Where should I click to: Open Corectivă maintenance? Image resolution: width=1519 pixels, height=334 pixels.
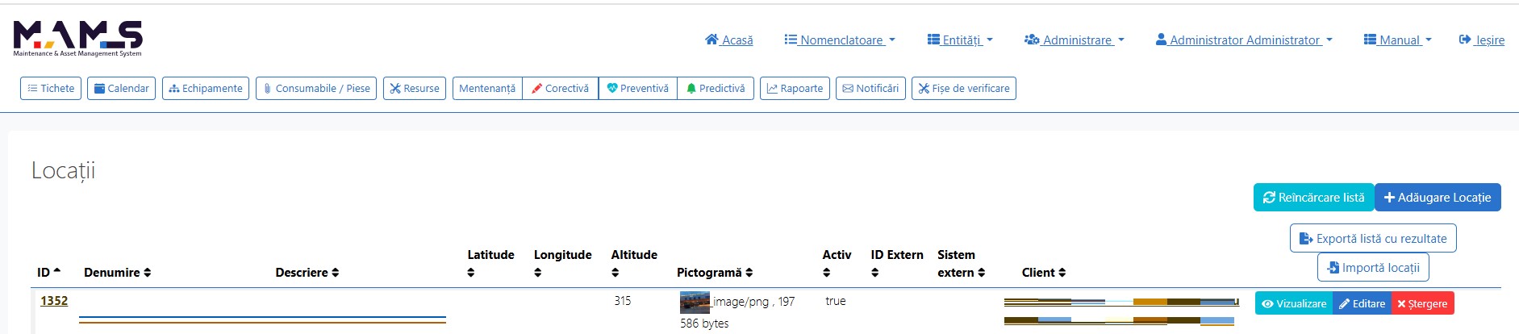(x=561, y=88)
